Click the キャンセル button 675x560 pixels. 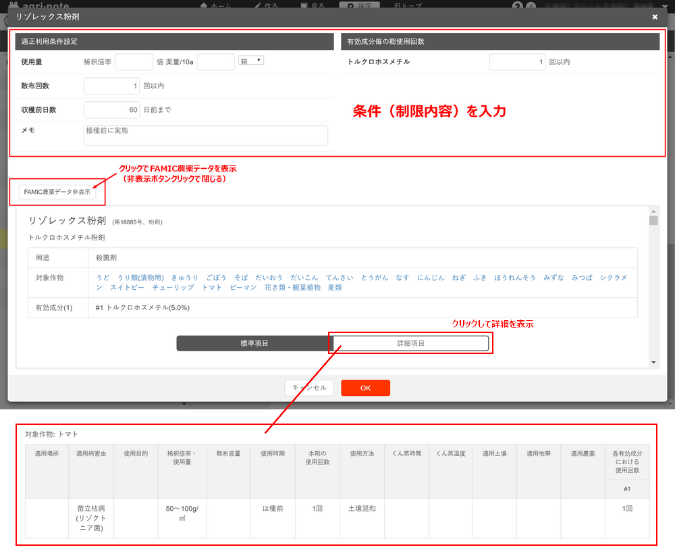309,388
